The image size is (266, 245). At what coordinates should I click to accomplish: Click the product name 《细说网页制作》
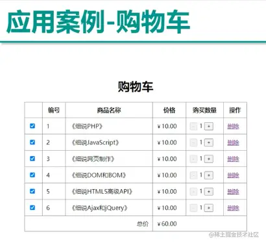(93, 159)
